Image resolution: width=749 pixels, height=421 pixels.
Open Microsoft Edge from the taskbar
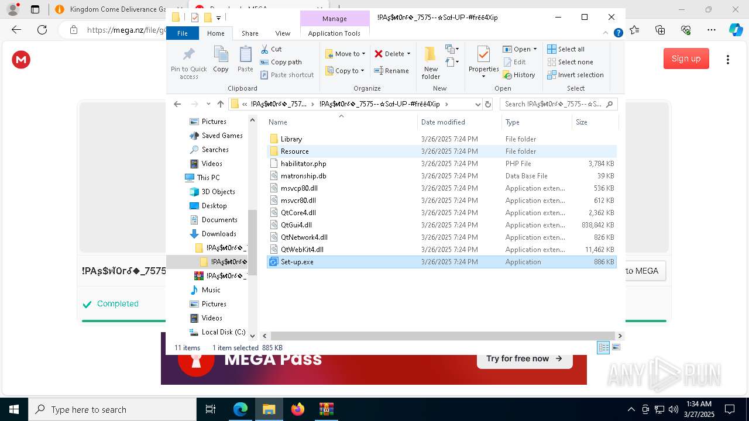240,409
